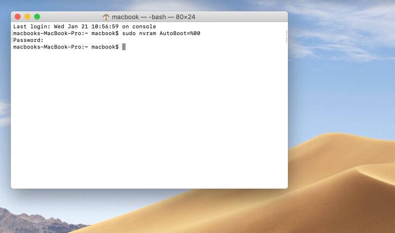This screenshot has height=233, width=395.
Task: Minimize Terminal using the yellow button
Action: click(x=27, y=17)
